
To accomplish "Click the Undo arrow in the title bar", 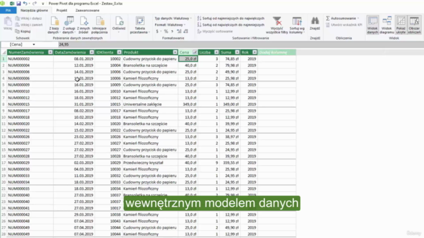I will pyautogui.click(x=25, y=3).
